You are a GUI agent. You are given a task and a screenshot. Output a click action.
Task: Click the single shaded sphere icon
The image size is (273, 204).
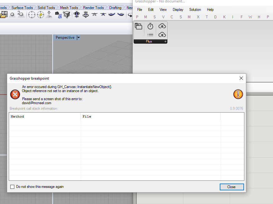click(x=12, y=15)
